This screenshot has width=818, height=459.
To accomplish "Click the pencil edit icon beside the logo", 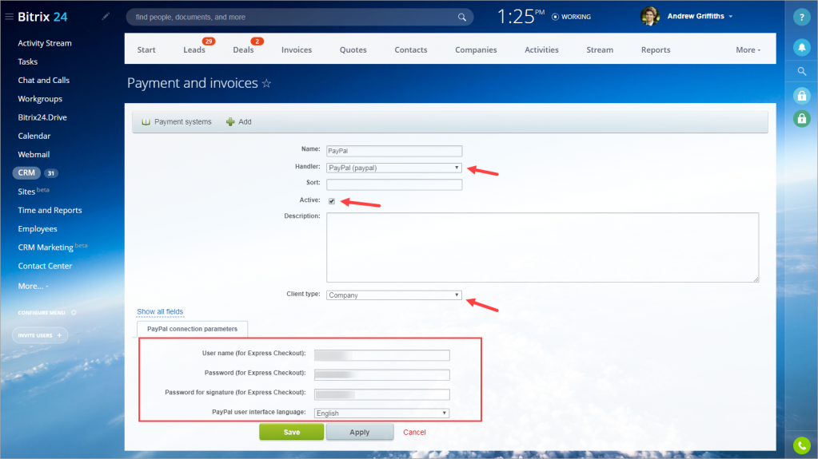I will pos(106,17).
